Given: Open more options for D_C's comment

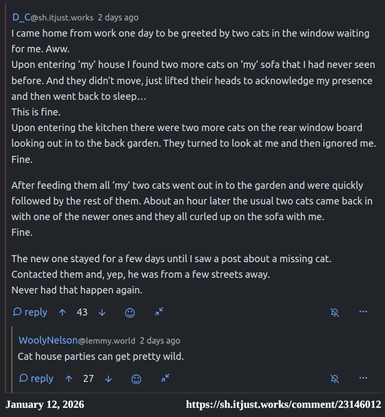Looking at the screenshot, I should tap(363, 312).
